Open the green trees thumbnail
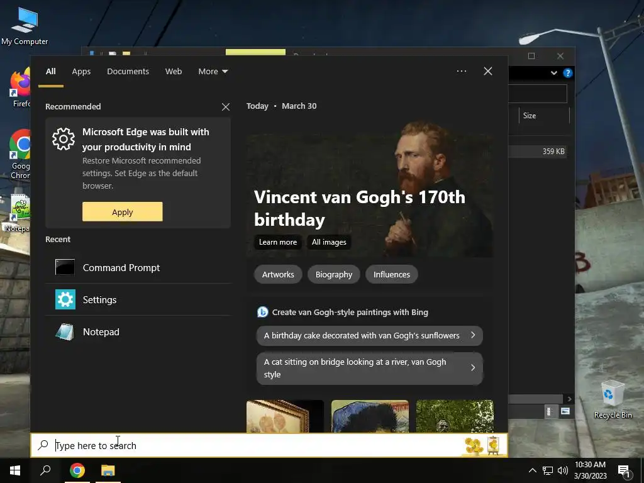The image size is (644, 483). point(455,416)
